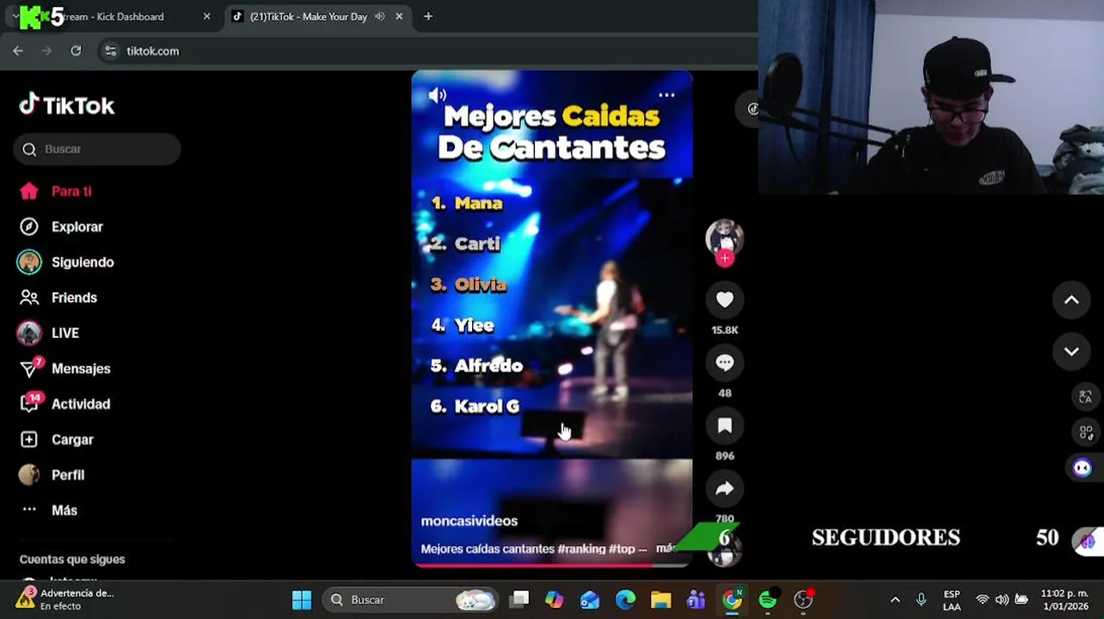Open the Advertencia weather alert widget
Viewport: 1104px width, 619px height.
[x=64, y=599]
